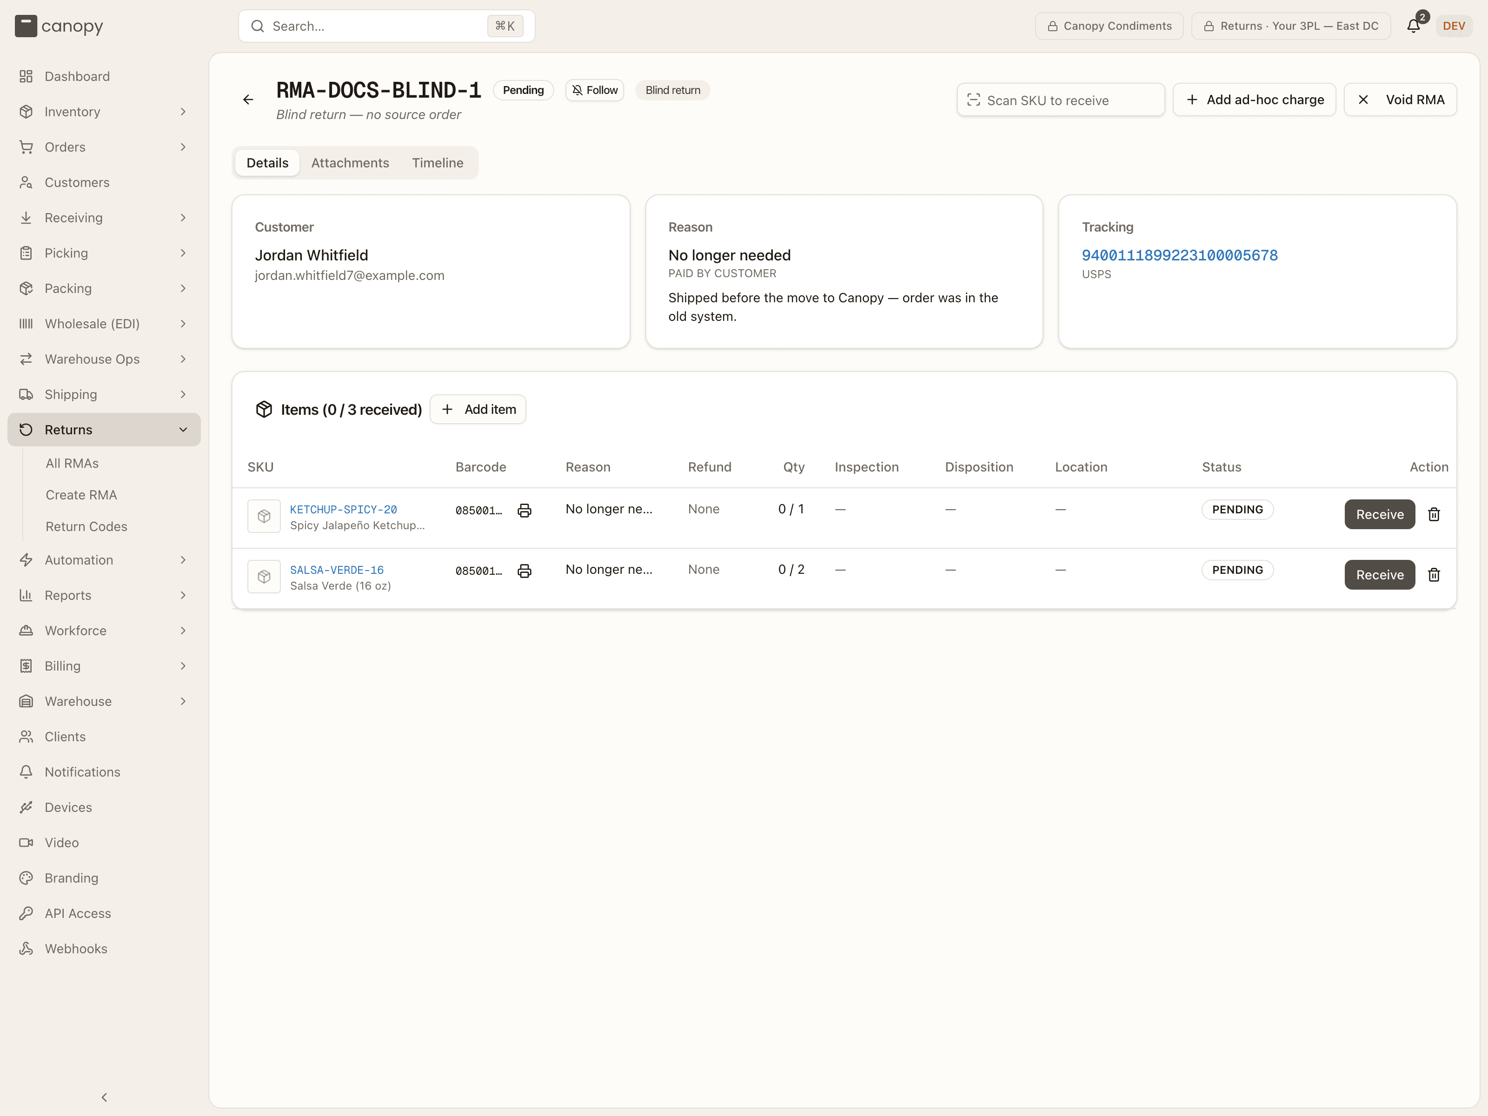The image size is (1488, 1116).
Task: Open Notifications page in the sidebar
Action: tap(104, 771)
